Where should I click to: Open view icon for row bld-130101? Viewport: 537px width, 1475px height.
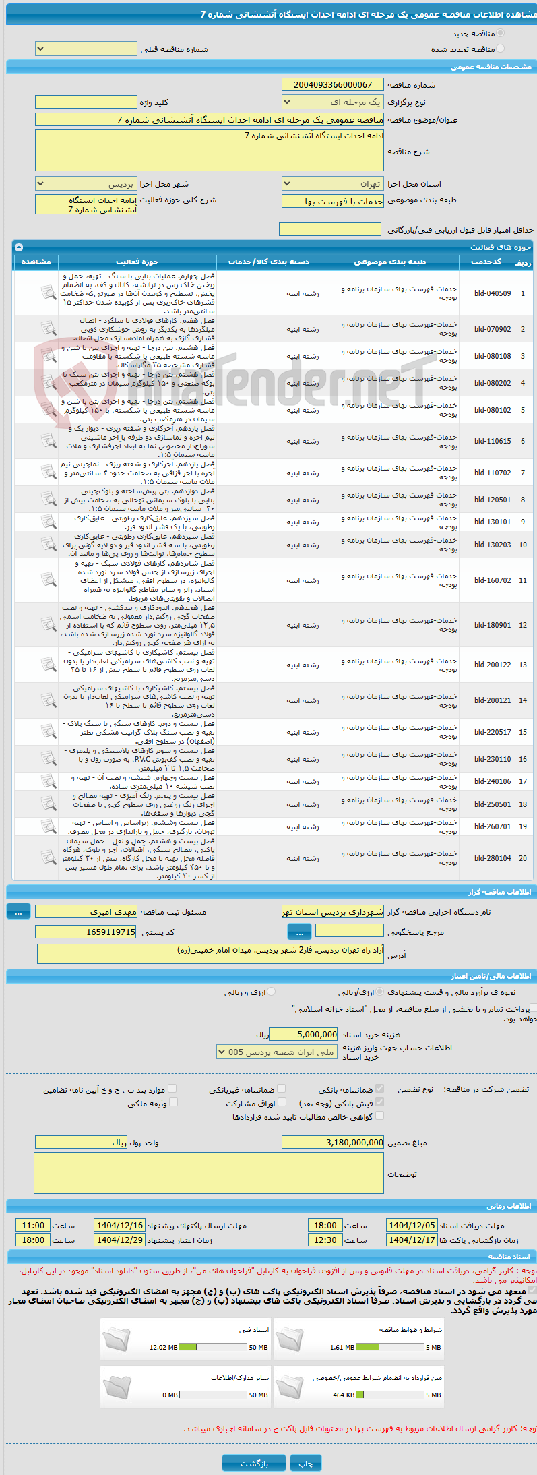click(49, 521)
